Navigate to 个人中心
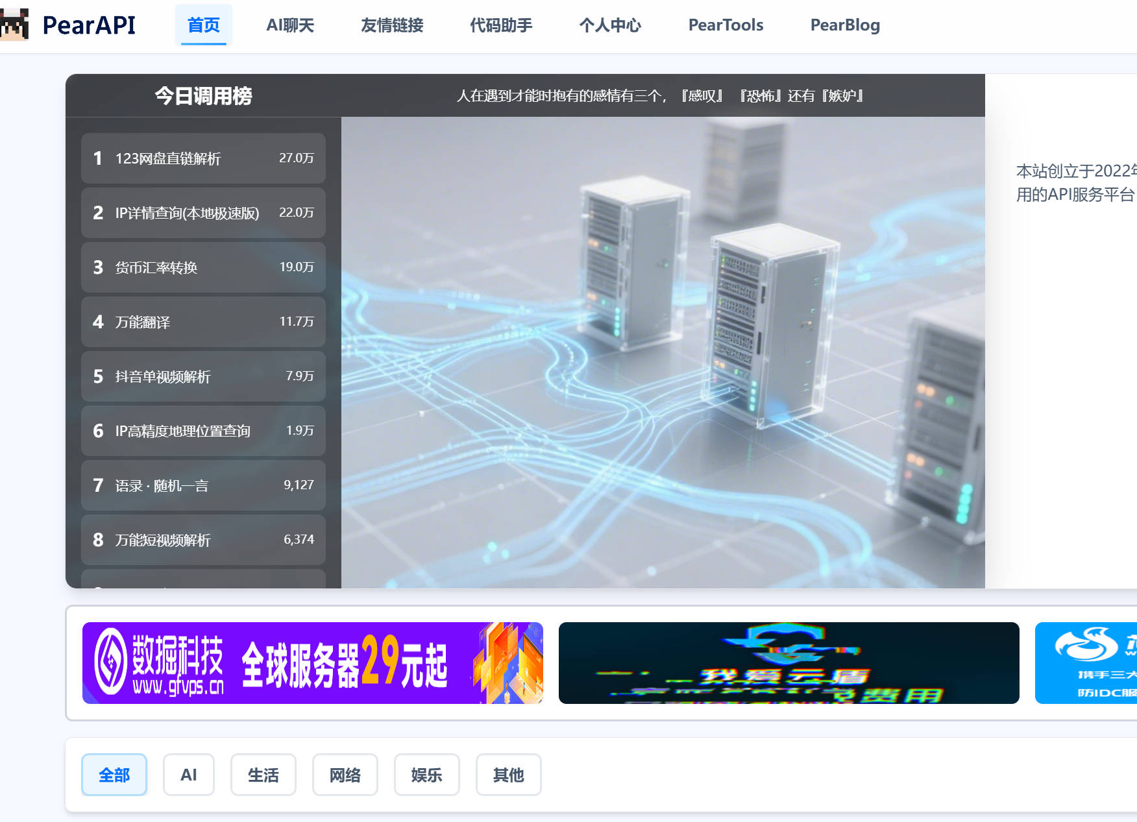1137x822 pixels. coord(610,25)
